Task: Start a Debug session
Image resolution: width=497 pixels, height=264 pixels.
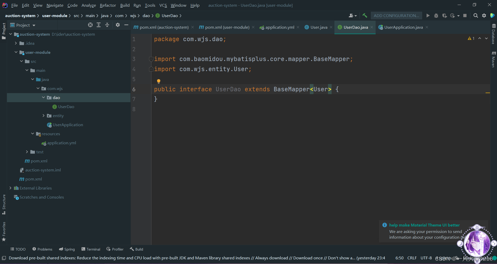Action: tap(436, 16)
